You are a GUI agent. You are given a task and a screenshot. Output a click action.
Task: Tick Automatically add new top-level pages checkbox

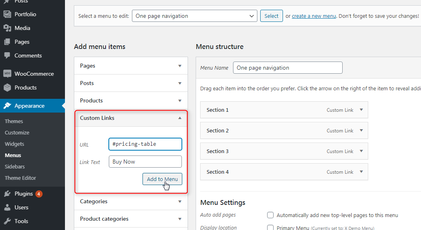pos(270,215)
